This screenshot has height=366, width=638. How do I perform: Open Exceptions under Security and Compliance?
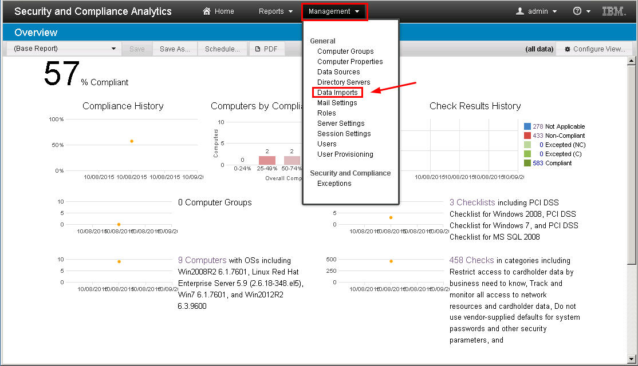pos(334,184)
